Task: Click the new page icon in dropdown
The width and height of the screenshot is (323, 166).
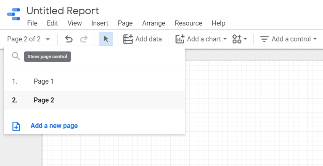Action: pos(16,126)
